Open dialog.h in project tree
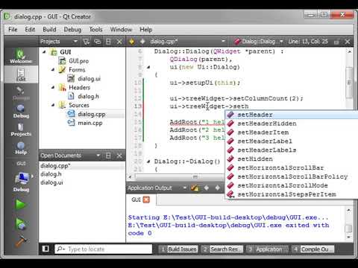Image resolution: width=358 pixels, height=268 pixels. point(88,96)
